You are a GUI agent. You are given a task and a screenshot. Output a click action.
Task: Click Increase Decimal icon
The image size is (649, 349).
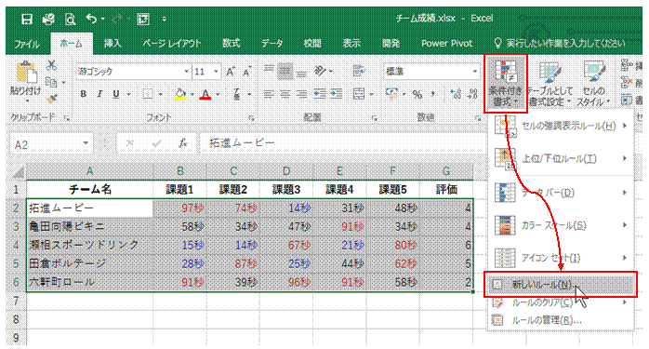coord(456,95)
